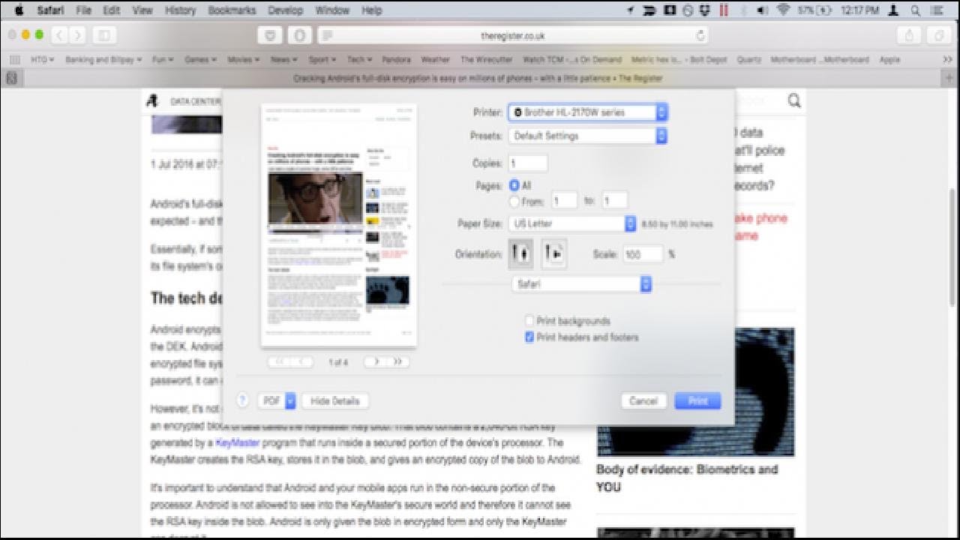Viewport: 960px width, 540px height.
Task: Show all tabs in Safari toolbar
Action: (938, 35)
